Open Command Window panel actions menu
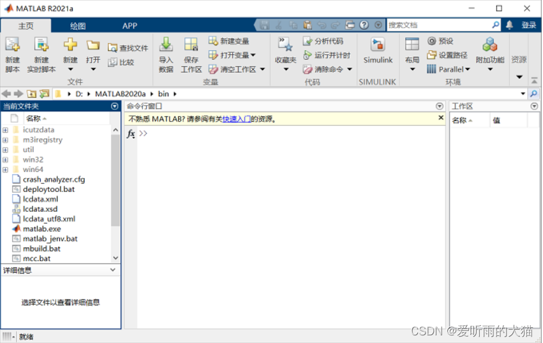 coord(440,106)
